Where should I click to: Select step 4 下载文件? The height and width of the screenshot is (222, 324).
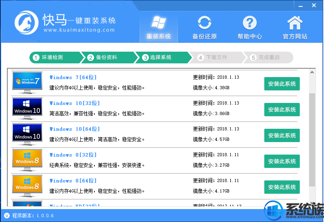217,57
